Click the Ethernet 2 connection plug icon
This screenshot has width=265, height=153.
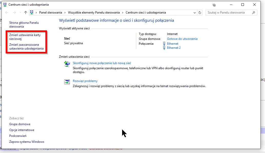click(164, 48)
